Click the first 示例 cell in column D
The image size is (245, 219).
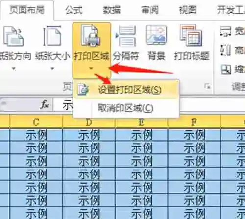(x=89, y=135)
